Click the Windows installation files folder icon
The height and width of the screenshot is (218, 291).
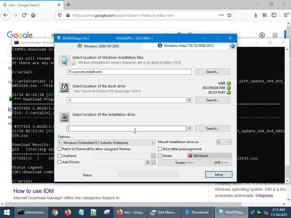65,61
